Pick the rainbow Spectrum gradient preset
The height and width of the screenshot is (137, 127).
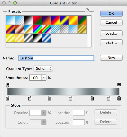pyautogui.click(x=37, y=29)
